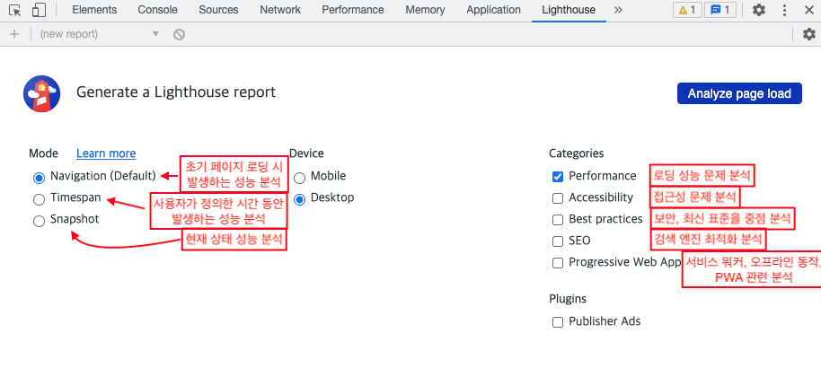Clear all reports icon

pos(179,34)
